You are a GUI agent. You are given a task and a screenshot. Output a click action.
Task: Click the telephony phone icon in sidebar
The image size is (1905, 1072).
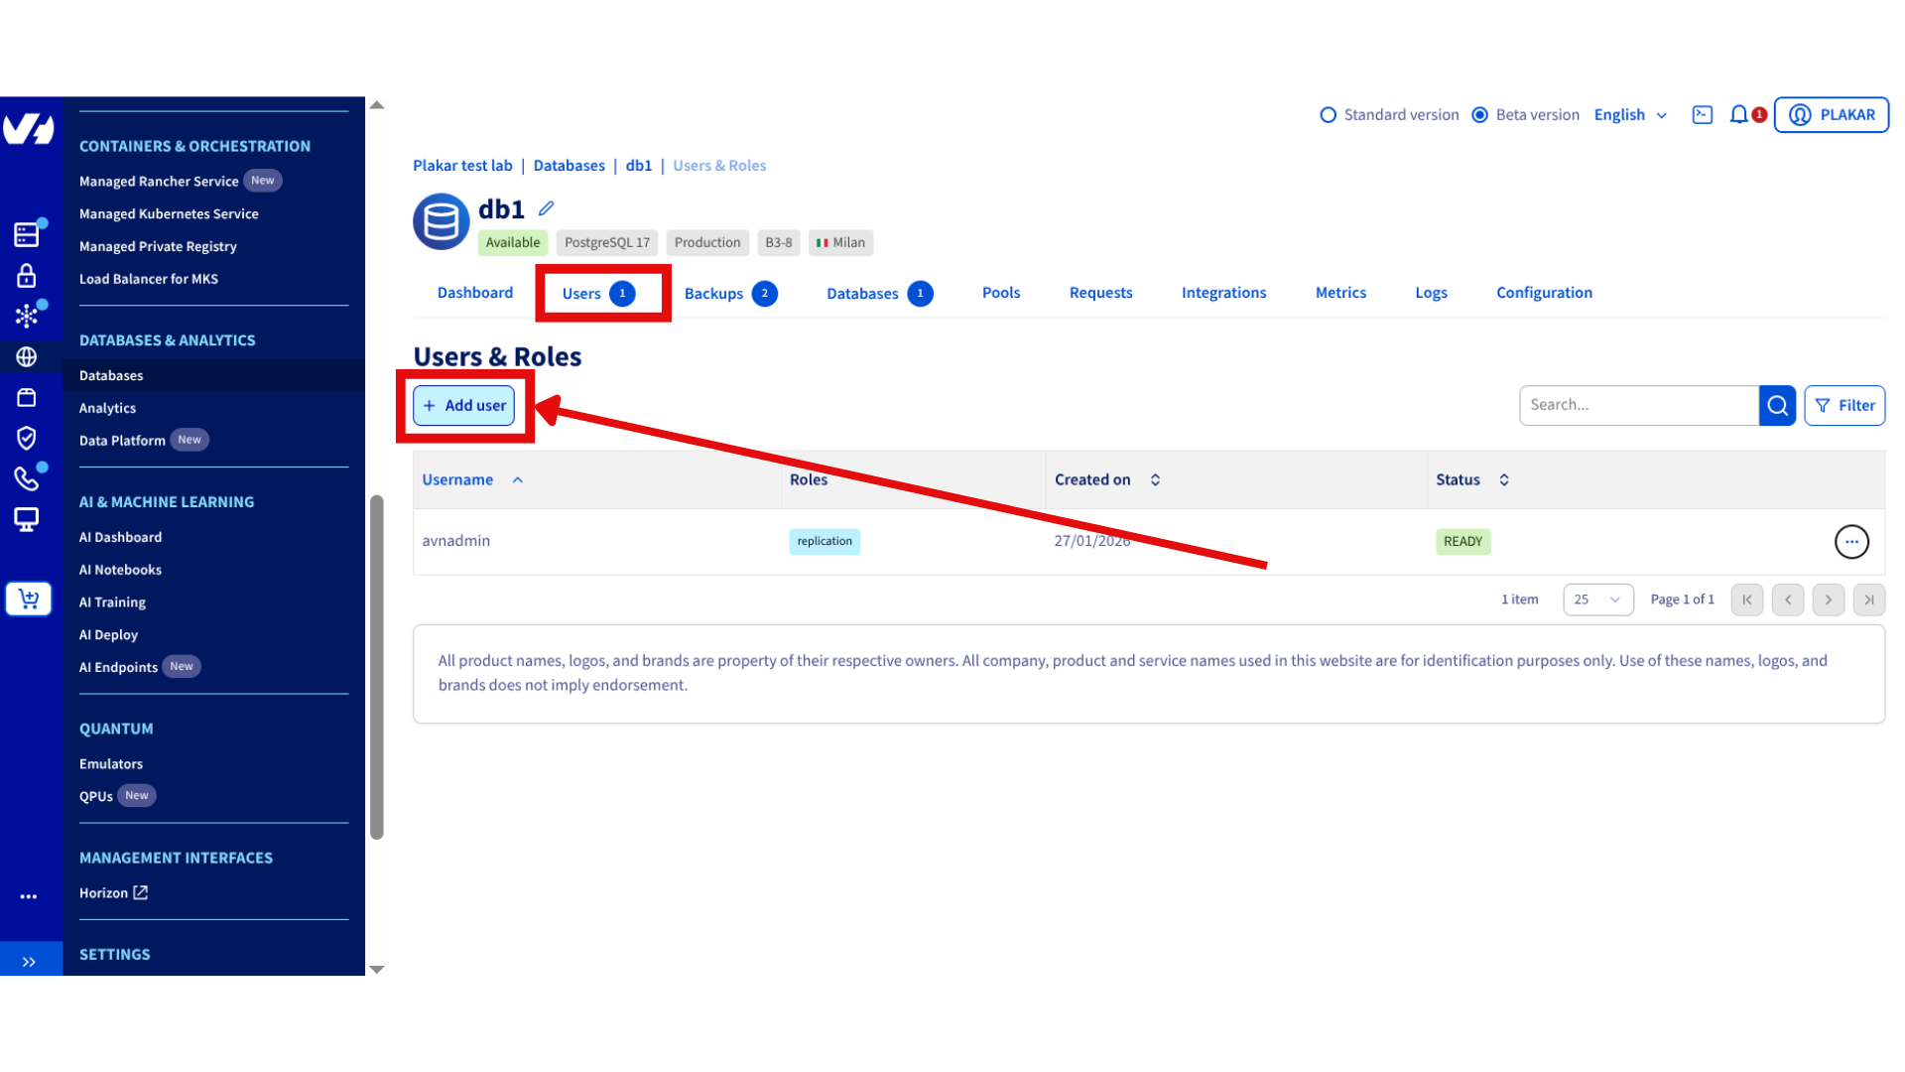(27, 477)
